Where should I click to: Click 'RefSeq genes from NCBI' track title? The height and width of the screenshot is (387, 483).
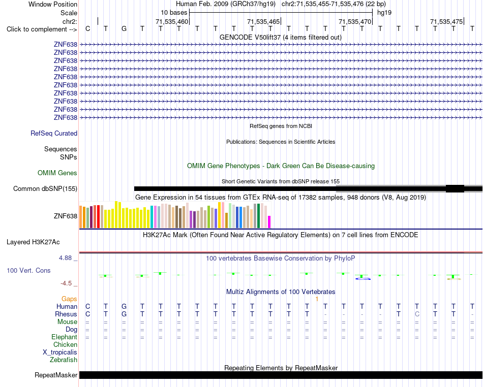click(281, 126)
